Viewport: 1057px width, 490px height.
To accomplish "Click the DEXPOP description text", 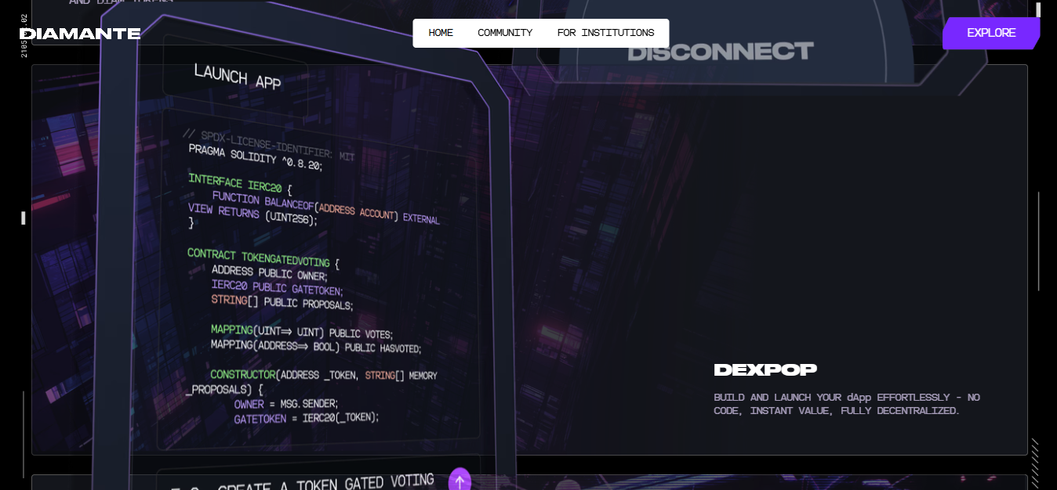I will tap(847, 404).
